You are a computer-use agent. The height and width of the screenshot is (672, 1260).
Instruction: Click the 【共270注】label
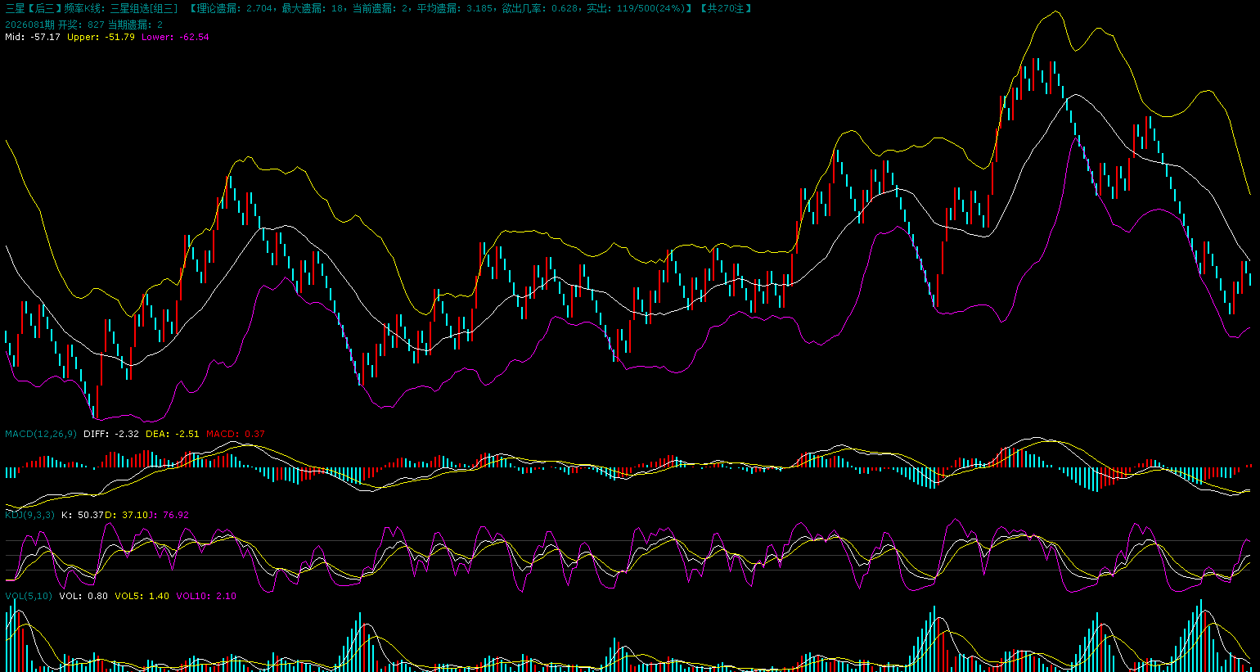pyautogui.click(x=726, y=8)
